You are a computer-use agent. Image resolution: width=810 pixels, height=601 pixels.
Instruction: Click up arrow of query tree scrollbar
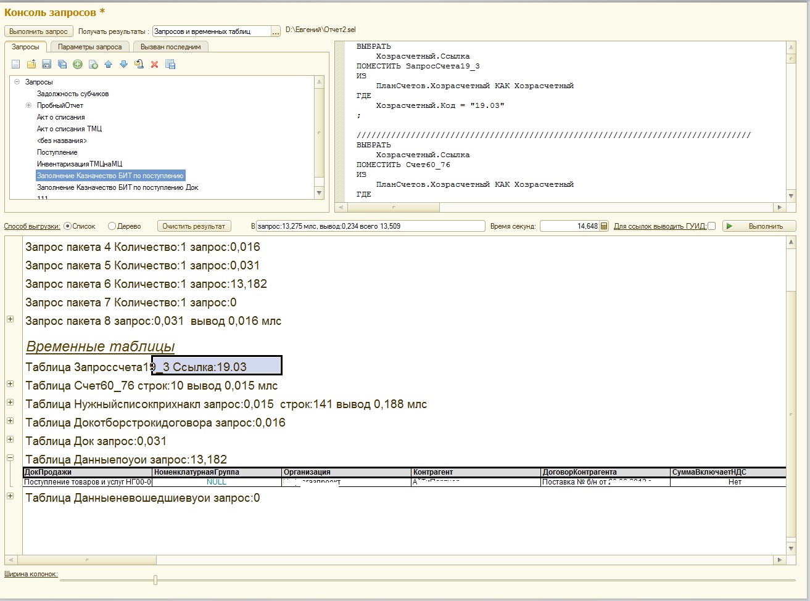(319, 81)
